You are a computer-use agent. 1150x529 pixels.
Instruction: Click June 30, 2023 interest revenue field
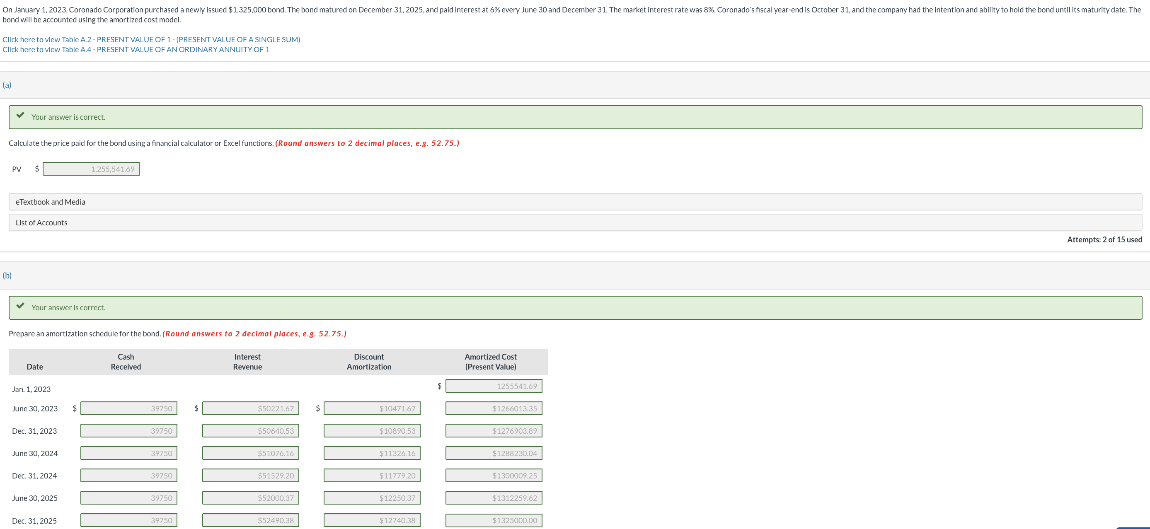coord(250,408)
